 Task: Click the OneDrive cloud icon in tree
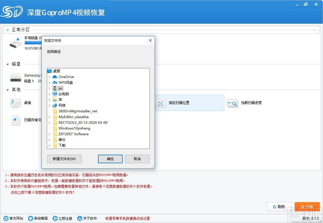tap(55, 77)
